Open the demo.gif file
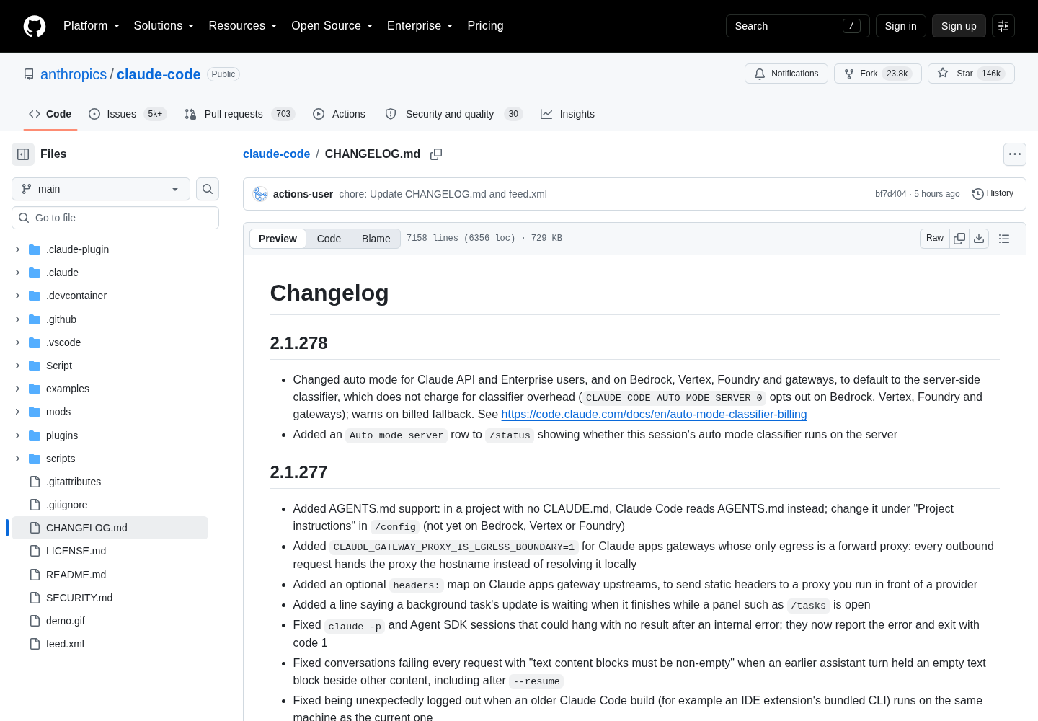The width and height of the screenshot is (1038, 721). (66, 621)
